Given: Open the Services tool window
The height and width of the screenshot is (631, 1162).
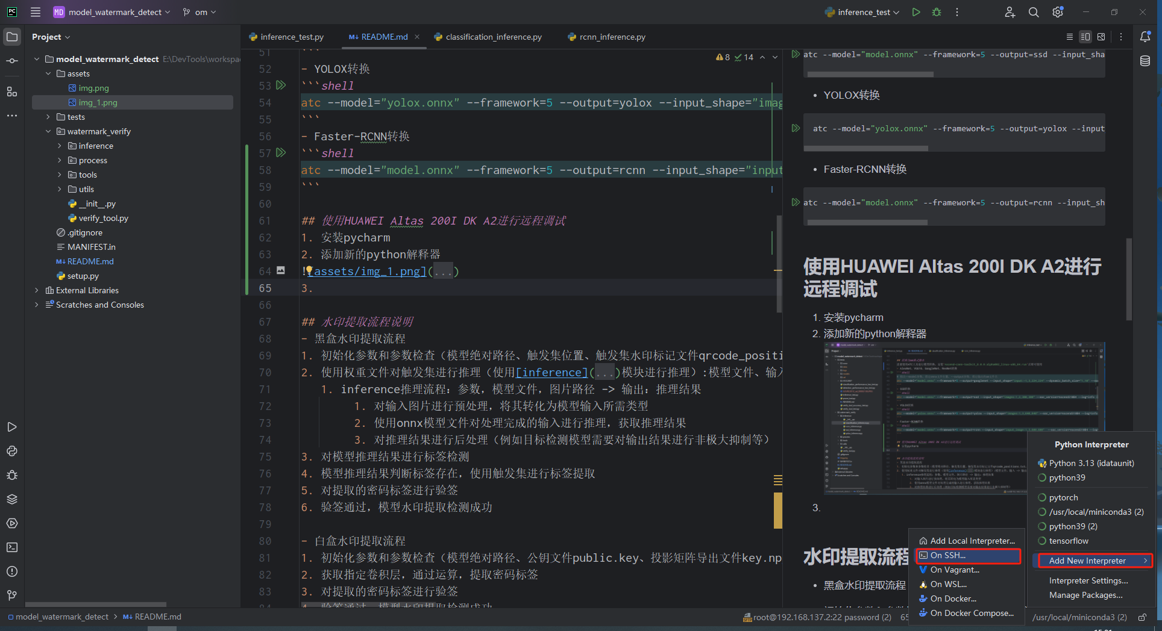Looking at the screenshot, I should 12,523.
